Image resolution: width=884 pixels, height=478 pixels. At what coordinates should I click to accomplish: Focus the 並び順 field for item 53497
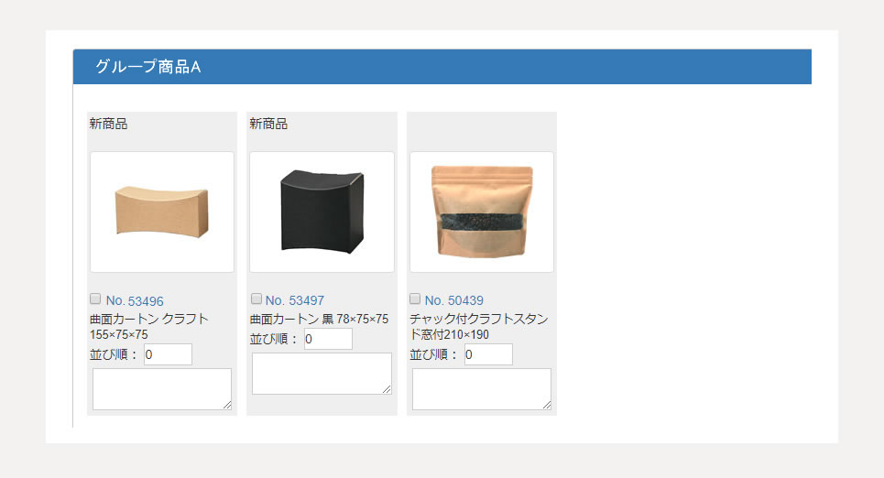[x=328, y=339]
